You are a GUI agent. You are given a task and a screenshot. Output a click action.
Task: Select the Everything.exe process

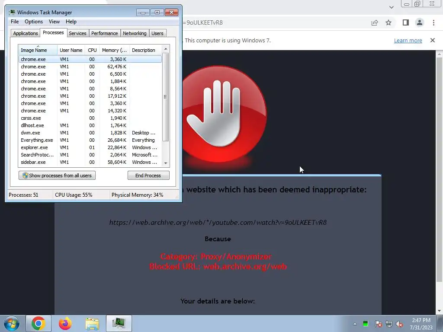pyautogui.click(x=90, y=140)
